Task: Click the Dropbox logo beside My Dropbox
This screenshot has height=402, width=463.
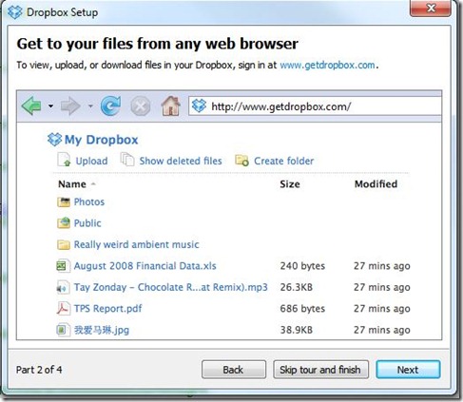Action: tap(54, 140)
